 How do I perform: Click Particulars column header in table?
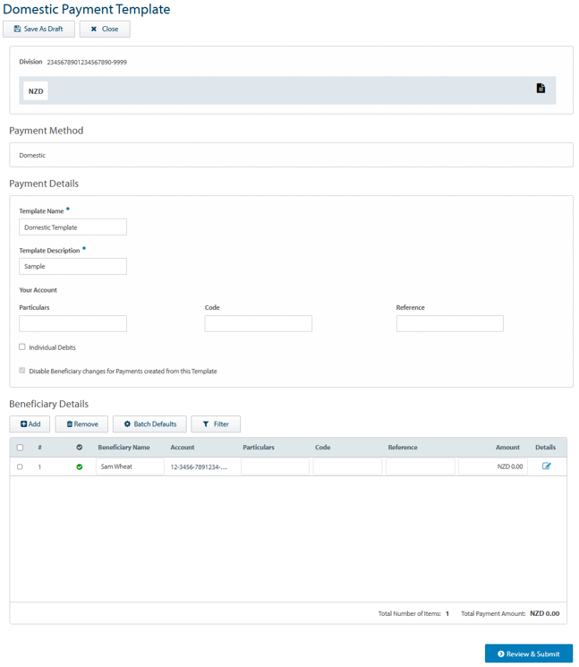click(259, 447)
